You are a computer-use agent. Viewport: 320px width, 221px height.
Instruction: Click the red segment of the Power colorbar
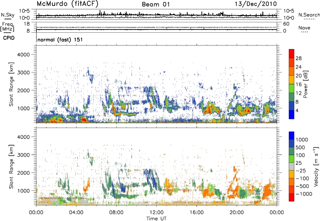(292, 53)
